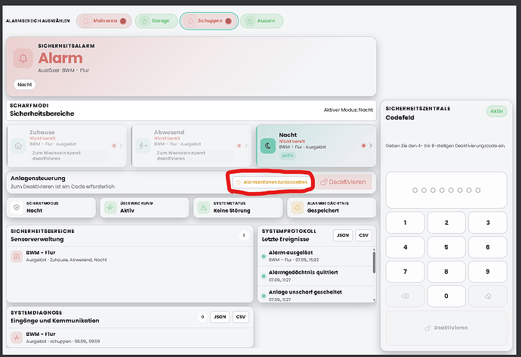Click Alarmaktionen zurücksetzen button
521x357 pixels.
pos(272,182)
